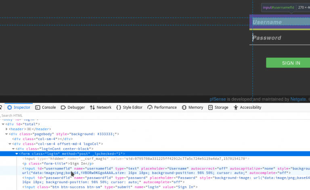Collapse the div id="total" node
310x190 pixels.
tap(3, 124)
